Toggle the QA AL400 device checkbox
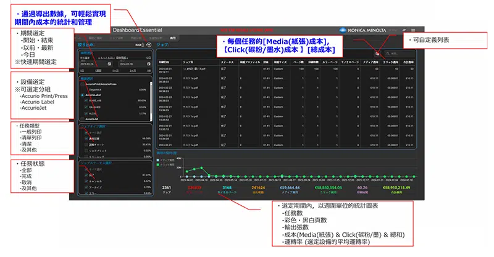The height and width of the screenshot is (257, 494). pyautogui.click(x=86, y=107)
